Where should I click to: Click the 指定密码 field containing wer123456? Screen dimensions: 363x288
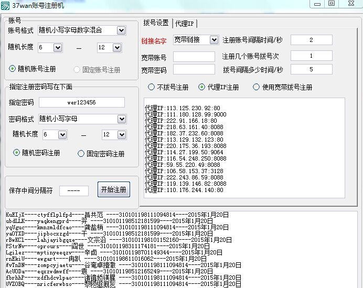[x=82, y=102]
